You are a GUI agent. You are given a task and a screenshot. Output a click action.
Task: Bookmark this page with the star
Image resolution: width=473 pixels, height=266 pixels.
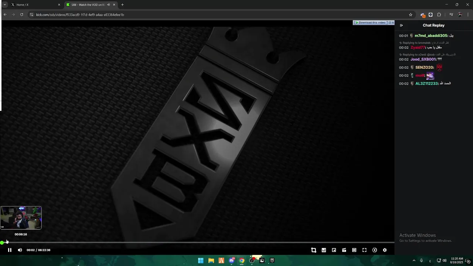tap(411, 15)
